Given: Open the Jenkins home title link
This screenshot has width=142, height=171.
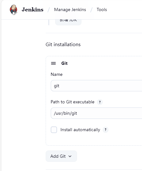Looking at the screenshot, I should 33,9.
